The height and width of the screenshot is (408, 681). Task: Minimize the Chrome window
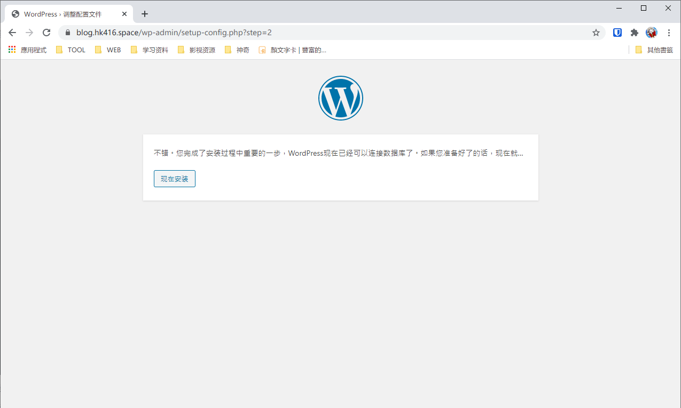pyautogui.click(x=619, y=8)
